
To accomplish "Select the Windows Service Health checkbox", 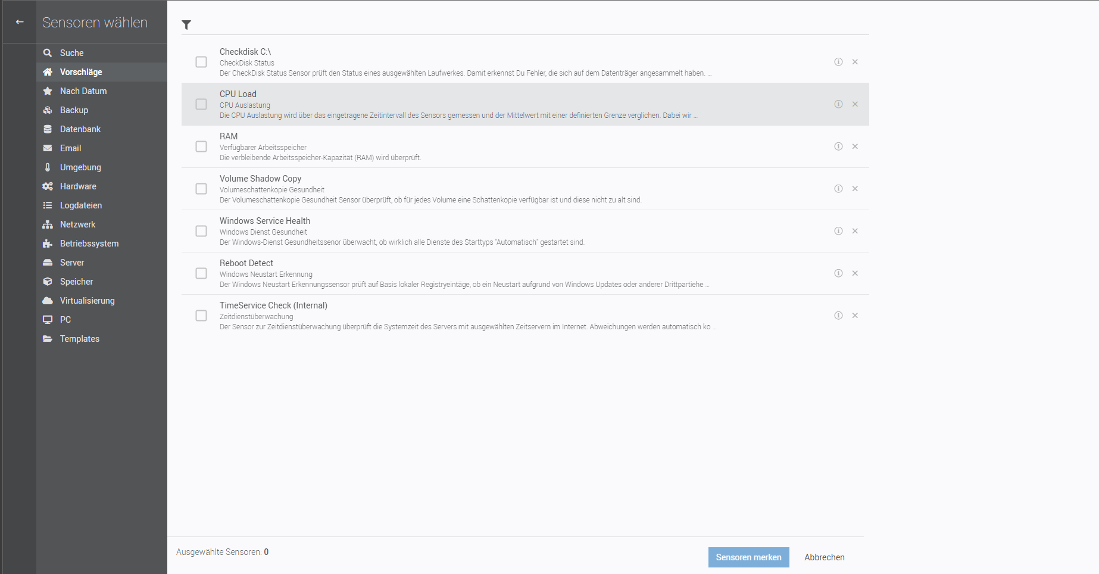I will pyautogui.click(x=201, y=231).
